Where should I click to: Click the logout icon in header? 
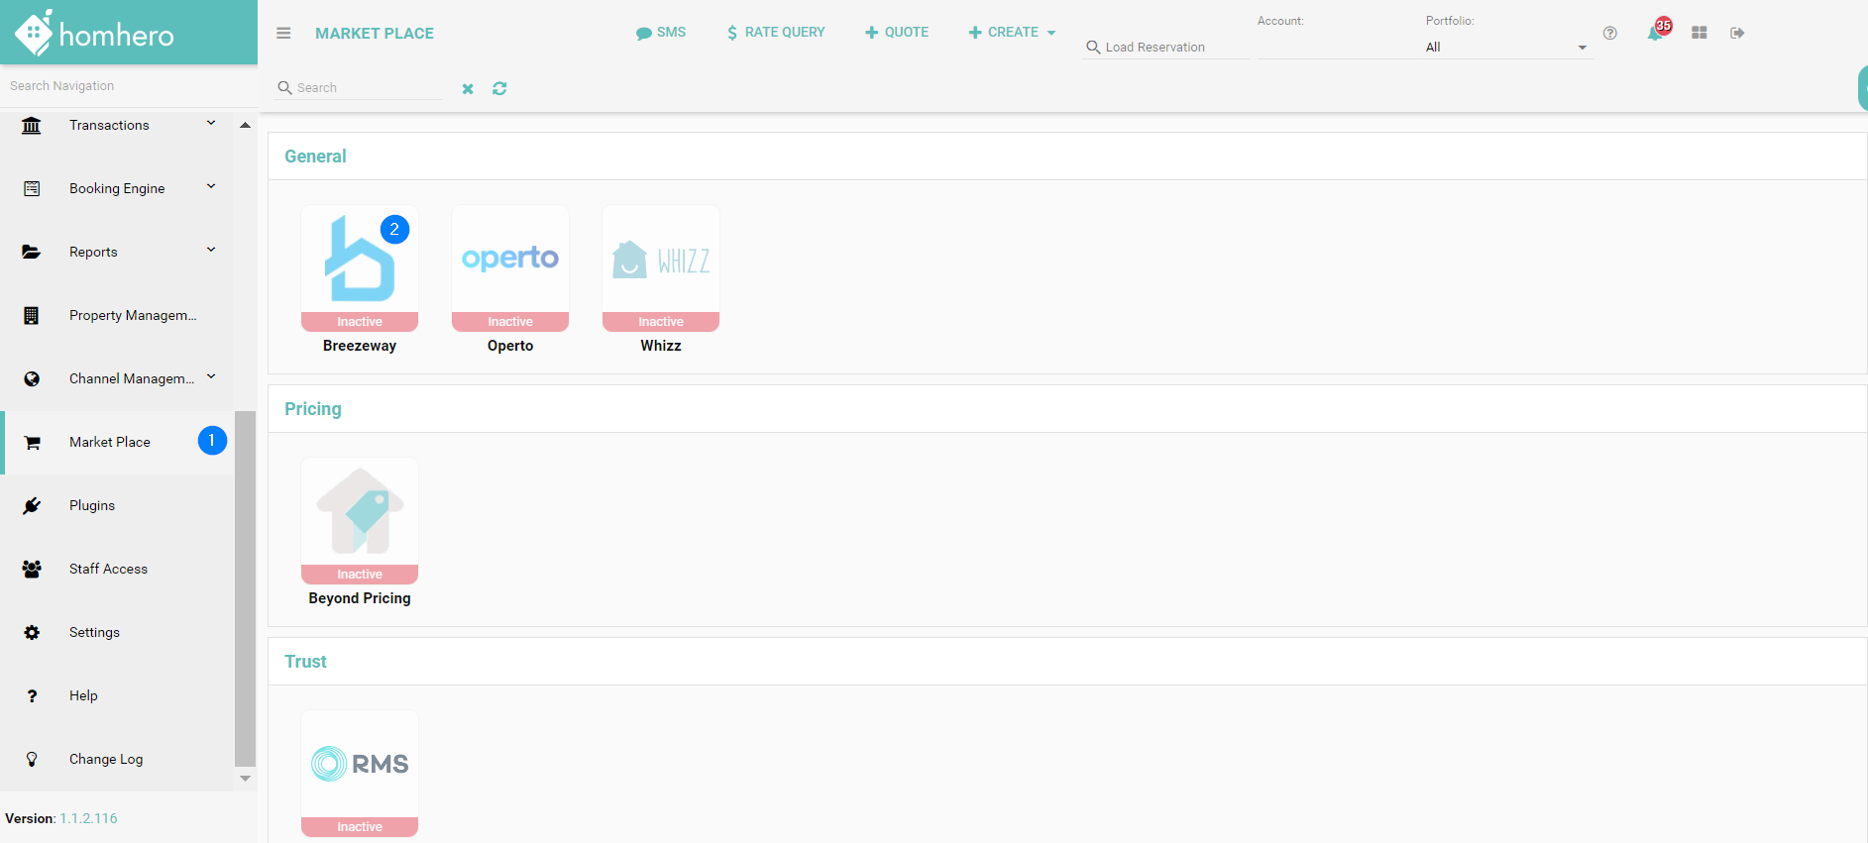(x=1737, y=33)
